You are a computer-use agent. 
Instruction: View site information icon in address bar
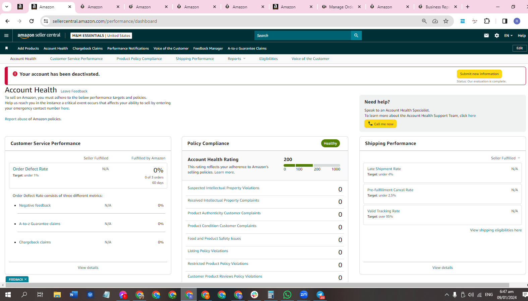(x=46, y=21)
